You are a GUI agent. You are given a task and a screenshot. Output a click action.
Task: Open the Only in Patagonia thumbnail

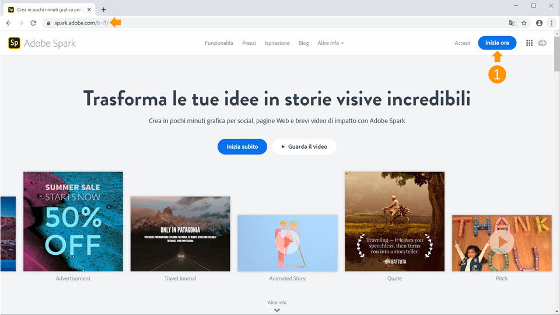pos(180,234)
